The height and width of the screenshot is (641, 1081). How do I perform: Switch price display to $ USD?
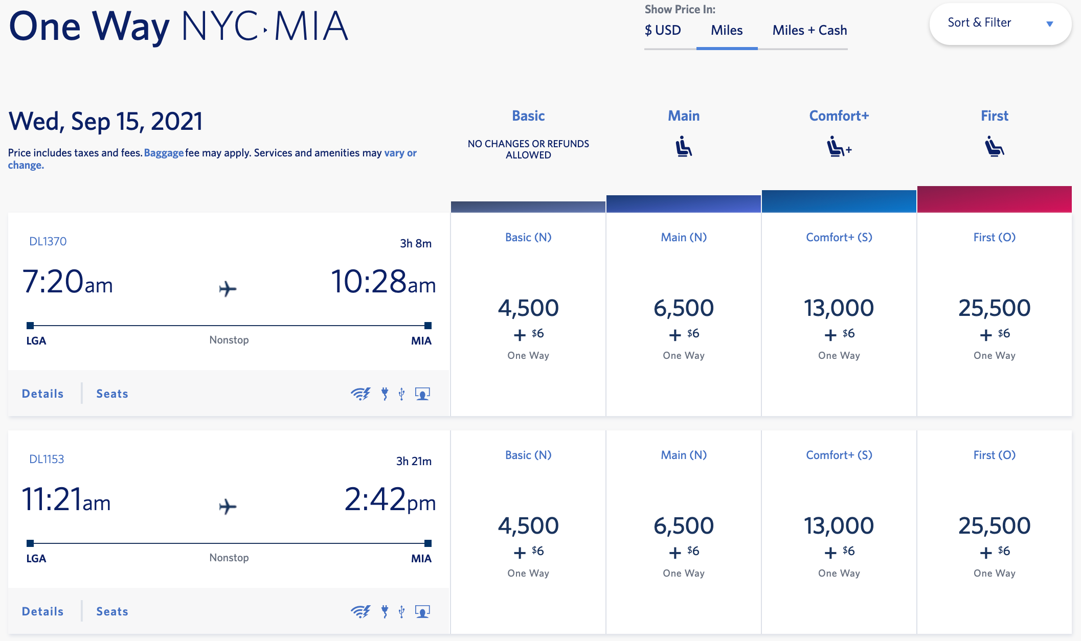click(x=663, y=30)
